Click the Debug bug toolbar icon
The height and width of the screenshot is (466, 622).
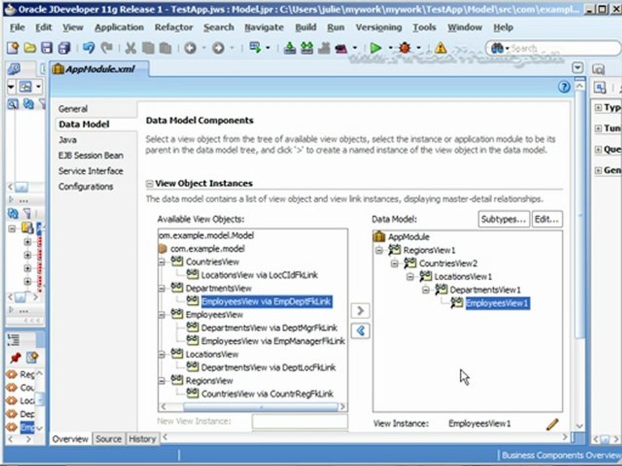(404, 48)
